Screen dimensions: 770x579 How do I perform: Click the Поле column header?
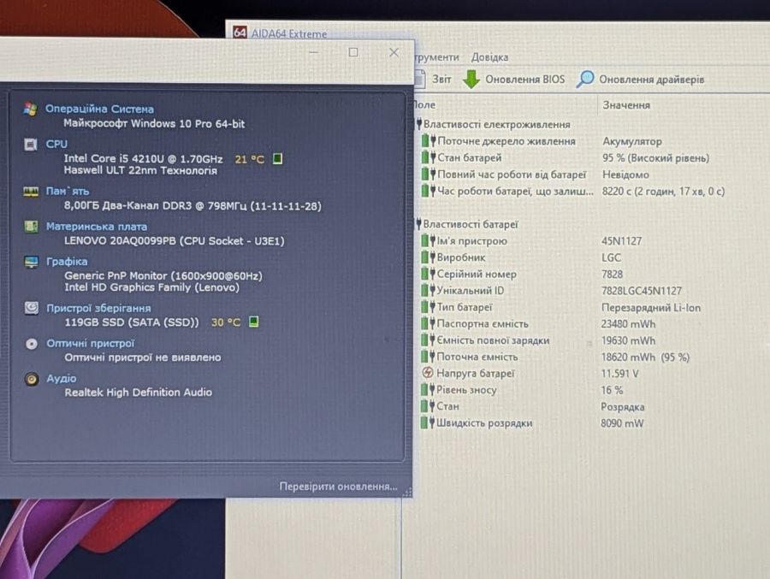click(425, 104)
